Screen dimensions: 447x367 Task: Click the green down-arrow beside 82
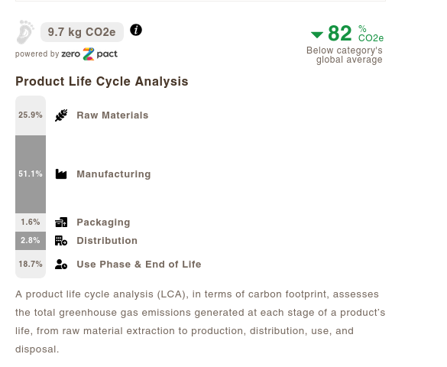click(316, 35)
